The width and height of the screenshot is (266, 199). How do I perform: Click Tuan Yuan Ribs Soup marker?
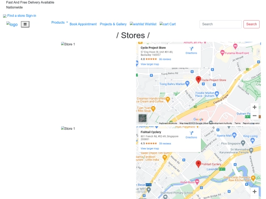coord(153,109)
